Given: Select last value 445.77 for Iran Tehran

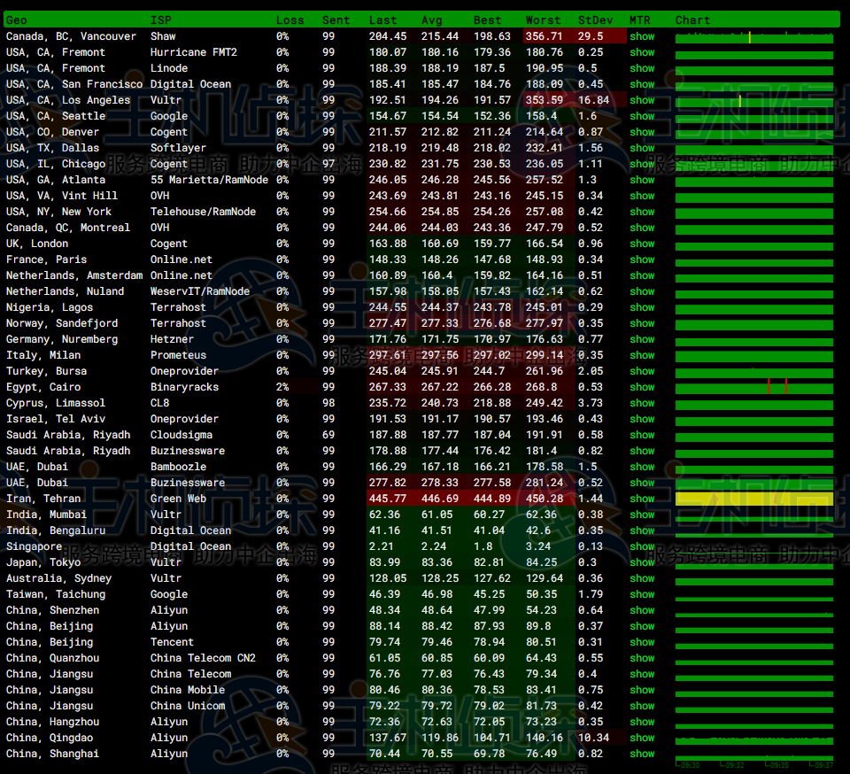Looking at the screenshot, I should (388, 499).
